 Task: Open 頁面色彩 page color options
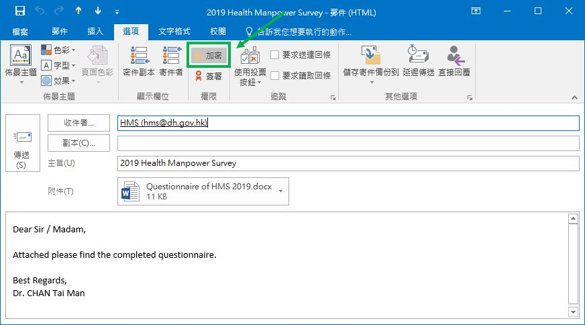point(97,64)
